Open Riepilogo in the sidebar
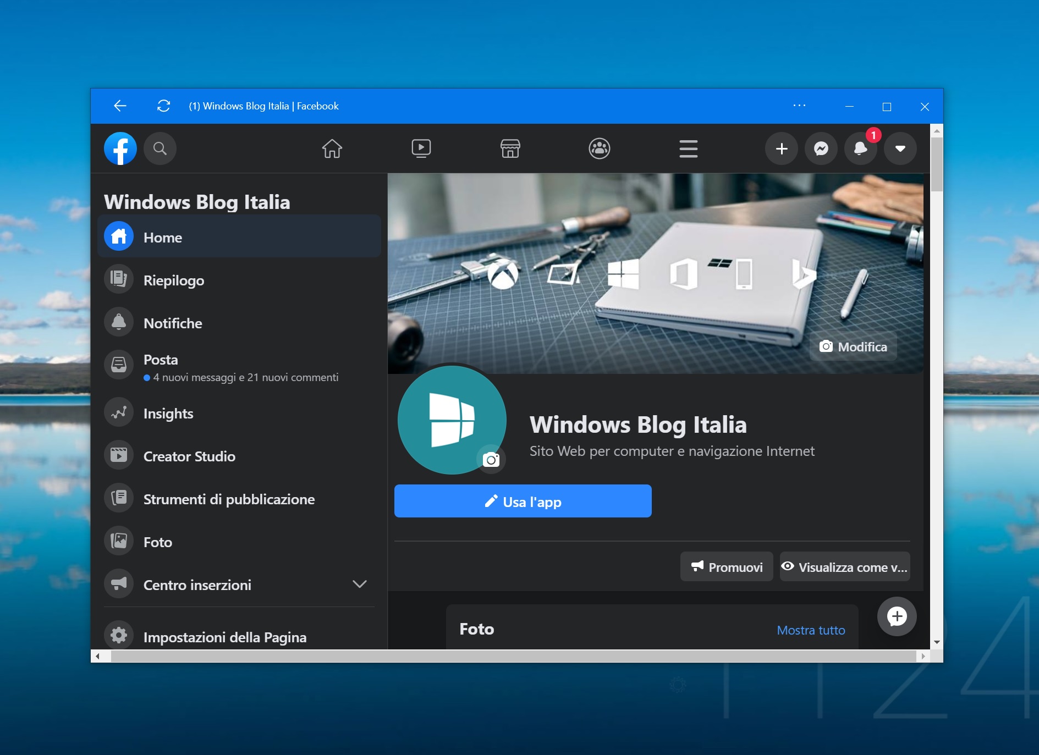Viewport: 1039px width, 755px height. (x=239, y=280)
